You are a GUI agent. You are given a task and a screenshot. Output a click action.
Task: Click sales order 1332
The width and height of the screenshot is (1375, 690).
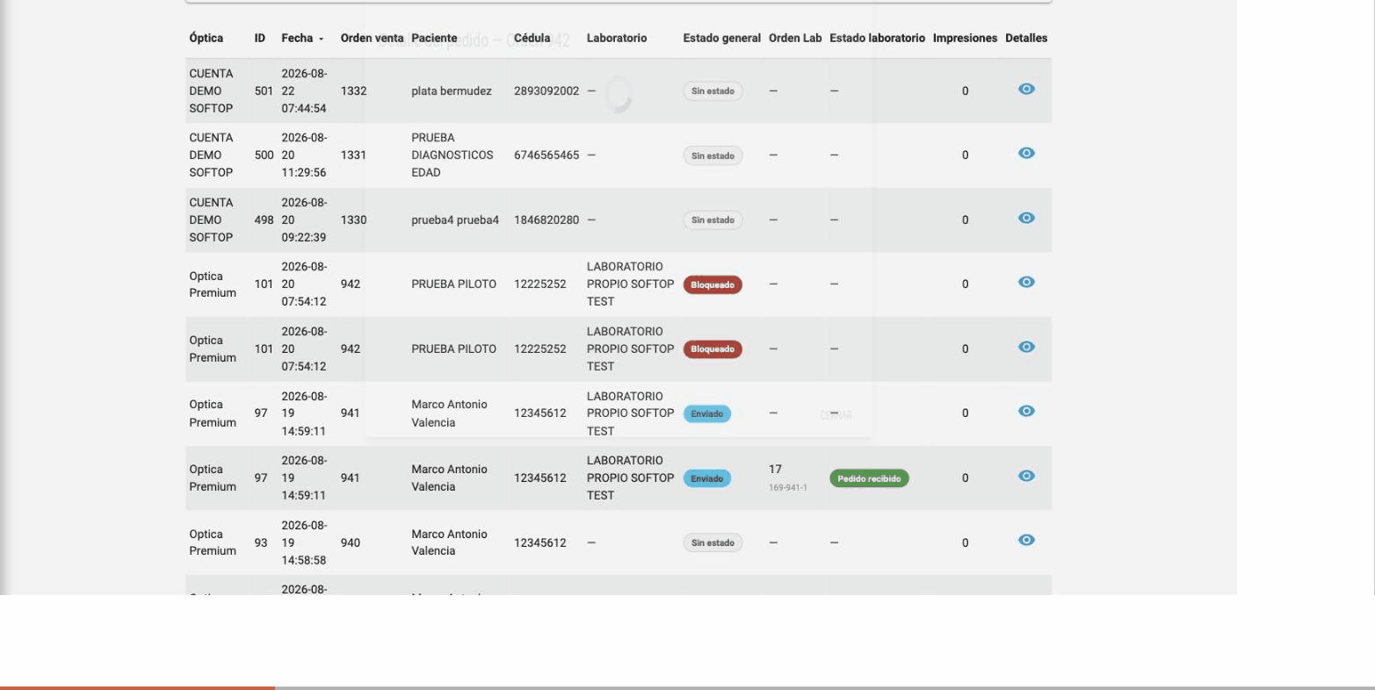pyautogui.click(x=353, y=91)
